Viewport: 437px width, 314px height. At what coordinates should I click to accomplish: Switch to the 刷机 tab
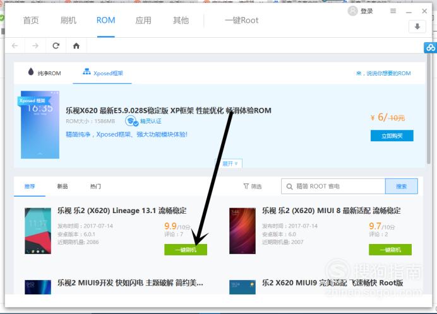pyautogui.click(x=68, y=20)
